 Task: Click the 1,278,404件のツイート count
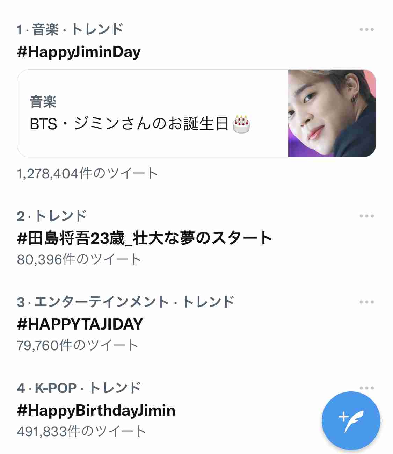point(87,173)
